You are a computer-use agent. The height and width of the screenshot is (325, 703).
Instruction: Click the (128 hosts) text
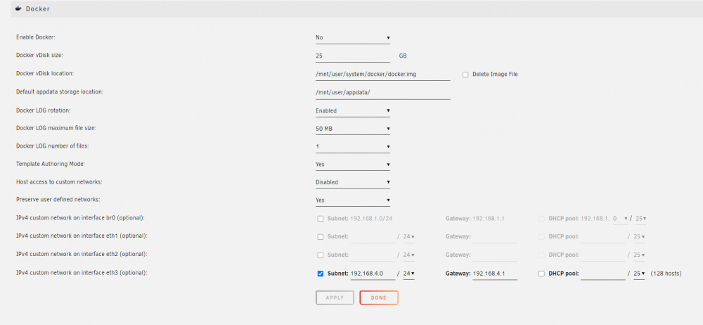666,274
